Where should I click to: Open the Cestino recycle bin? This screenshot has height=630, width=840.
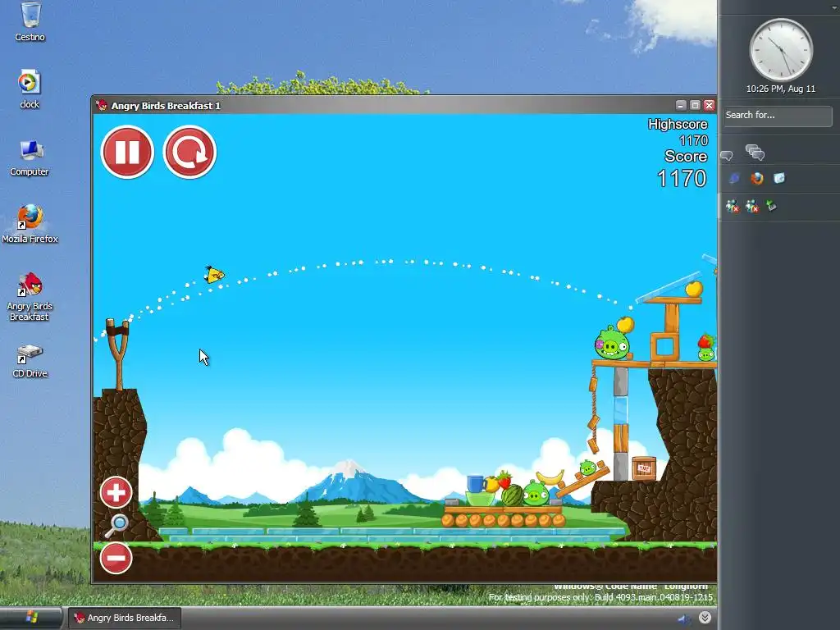(x=30, y=22)
